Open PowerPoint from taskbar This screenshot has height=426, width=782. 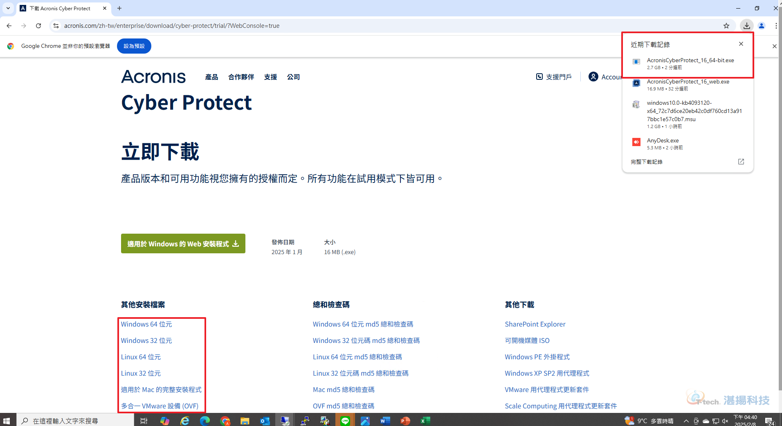point(405,421)
